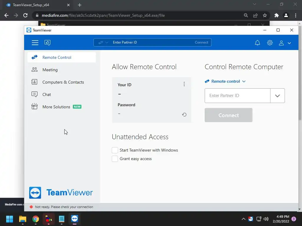Open the Windows Start menu
The image size is (302, 226).
[9, 219]
